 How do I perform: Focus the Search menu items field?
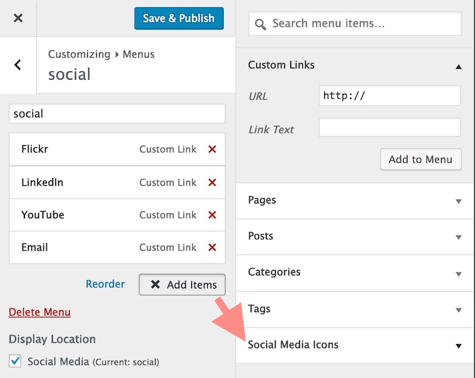click(x=355, y=24)
